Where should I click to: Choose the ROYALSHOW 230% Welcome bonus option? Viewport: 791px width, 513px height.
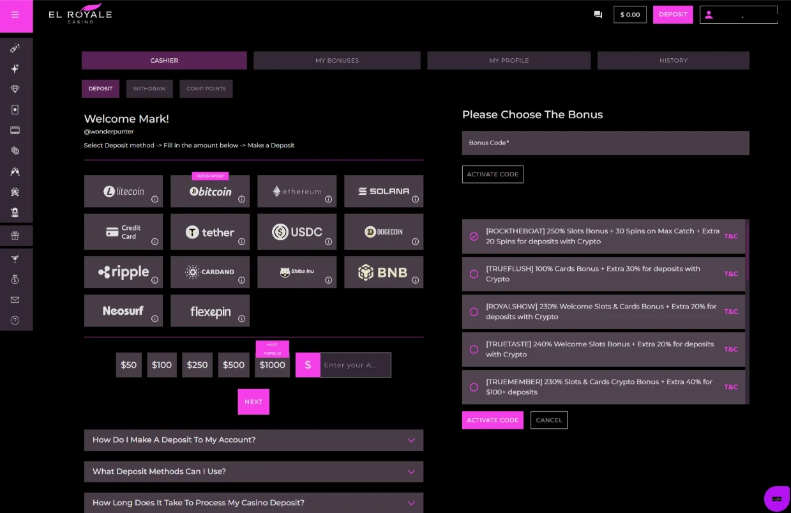[474, 312]
